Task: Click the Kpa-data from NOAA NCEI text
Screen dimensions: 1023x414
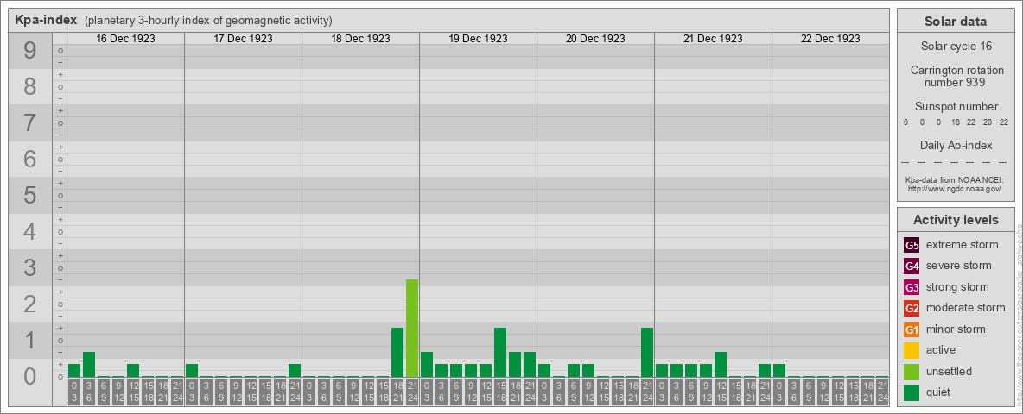Action: click(x=954, y=180)
